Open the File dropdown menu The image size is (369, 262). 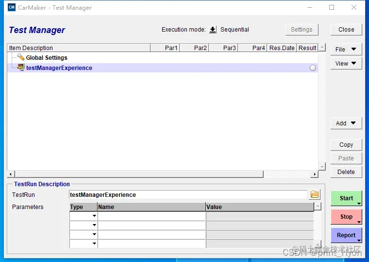(x=346, y=49)
